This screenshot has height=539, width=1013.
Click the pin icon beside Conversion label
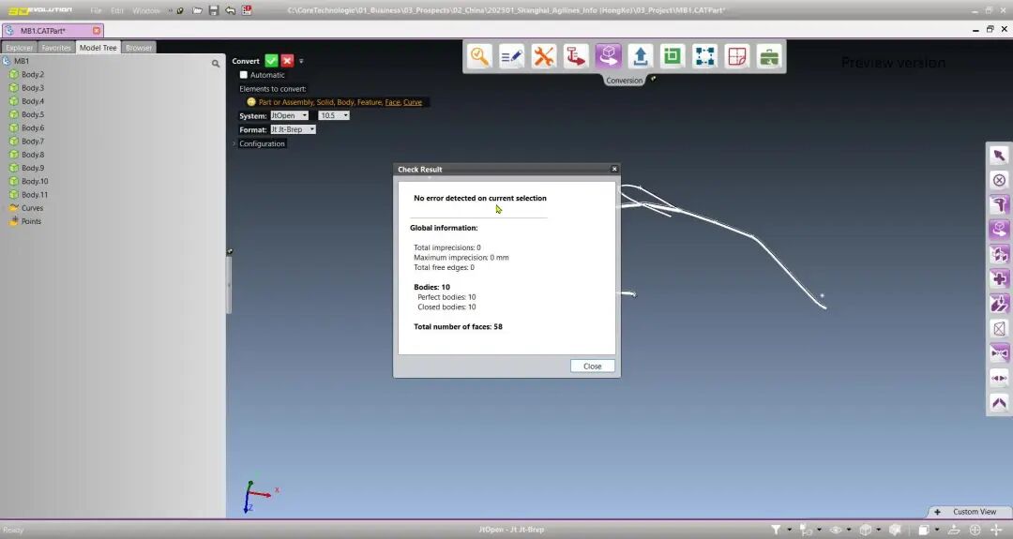[x=653, y=79]
